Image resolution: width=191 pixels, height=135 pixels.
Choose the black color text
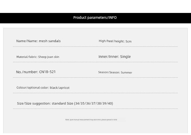(x=54, y=88)
